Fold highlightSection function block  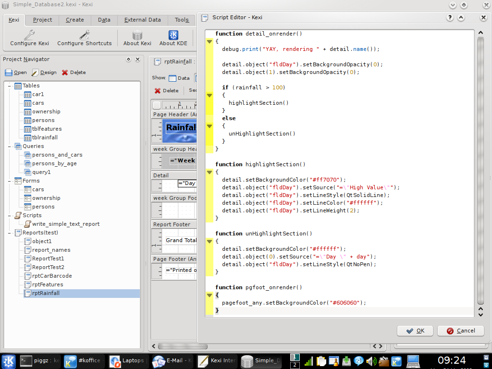pyautogui.click(x=209, y=172)
